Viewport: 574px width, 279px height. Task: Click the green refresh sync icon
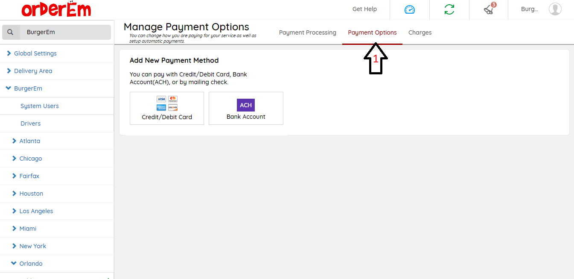[x=449, y=9]
